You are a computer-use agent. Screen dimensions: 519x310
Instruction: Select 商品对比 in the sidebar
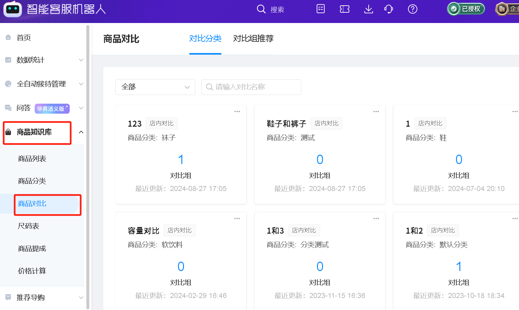pos(32,204)
